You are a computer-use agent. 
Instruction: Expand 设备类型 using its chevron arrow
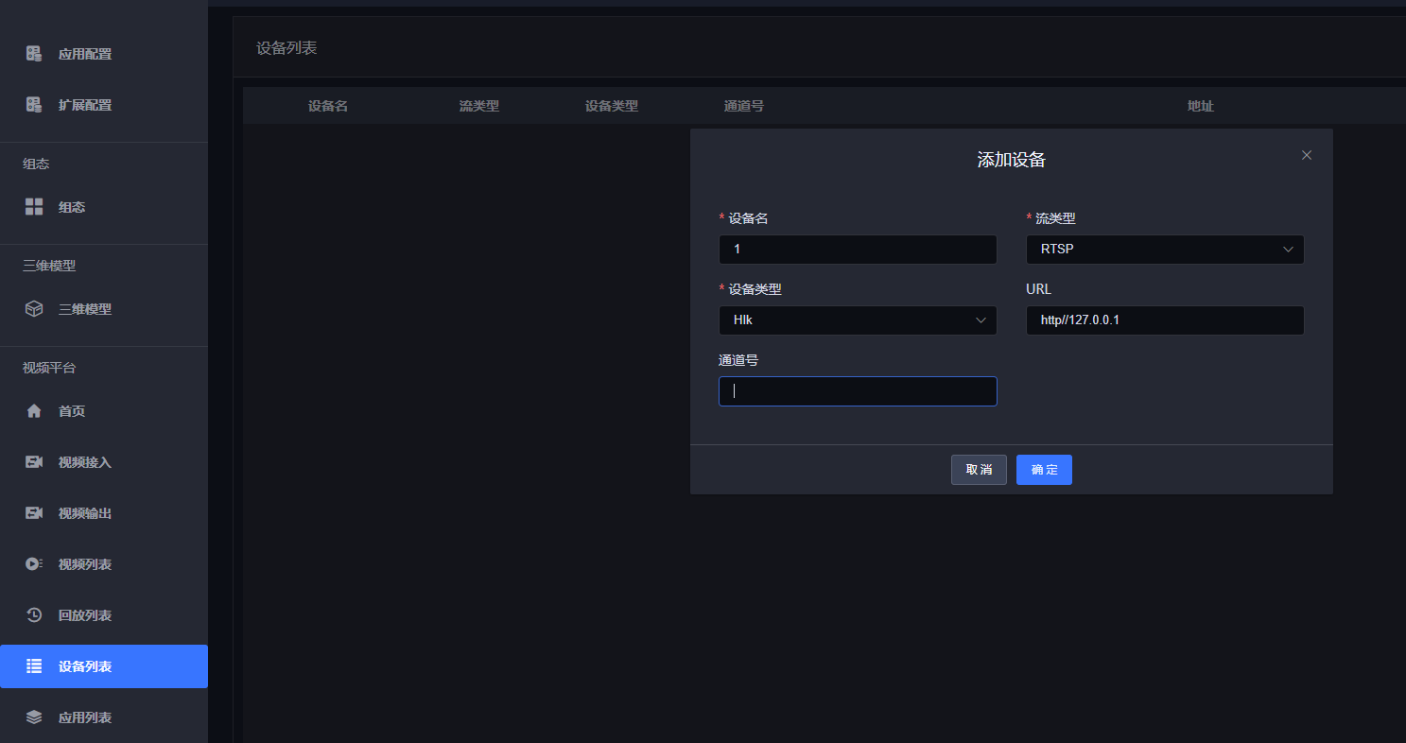(981, 320)
